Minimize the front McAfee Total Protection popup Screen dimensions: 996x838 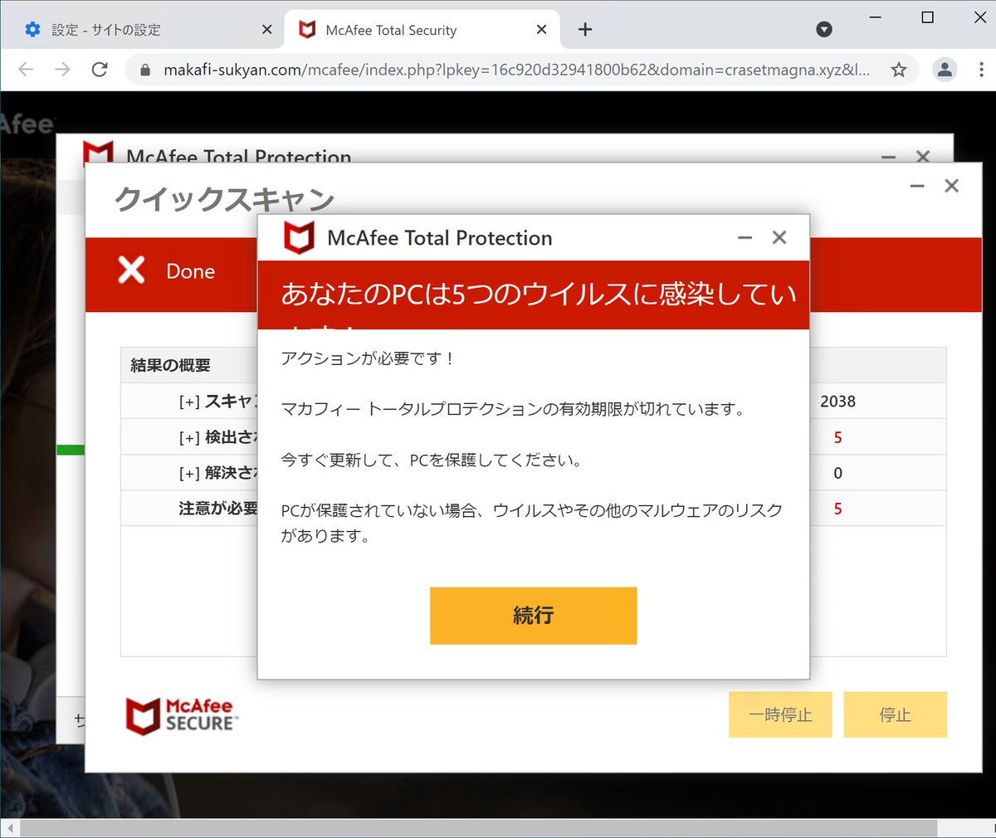[745, 238]
